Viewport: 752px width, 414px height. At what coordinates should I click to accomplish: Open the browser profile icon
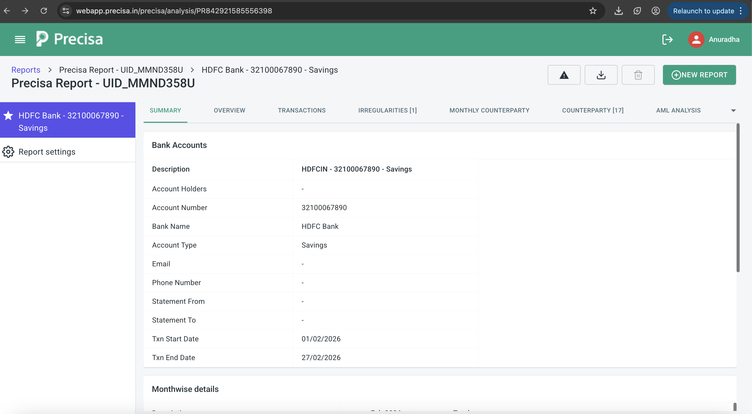pos(655,11)
